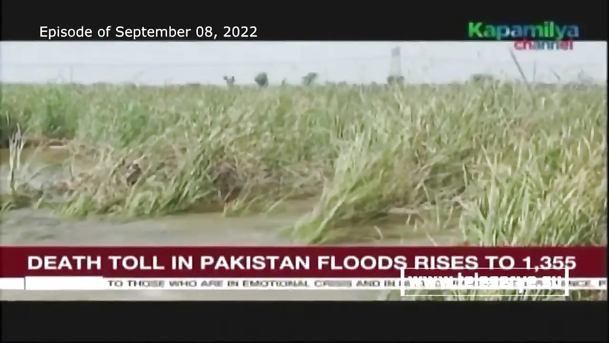Open the www.teleserye.su watermark link

pos(484,282)
